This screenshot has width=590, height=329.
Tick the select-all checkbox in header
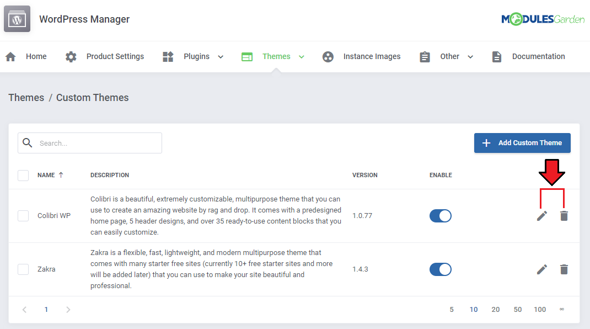[23, 175]
